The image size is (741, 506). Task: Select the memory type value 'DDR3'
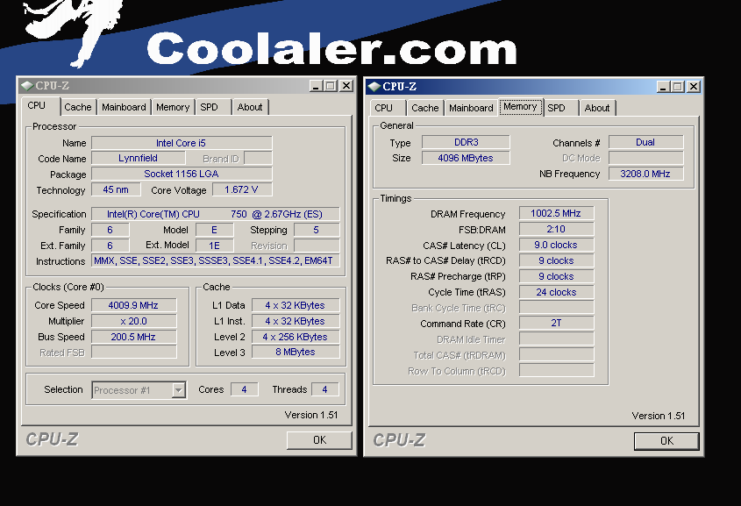click(x=466, y=142)
